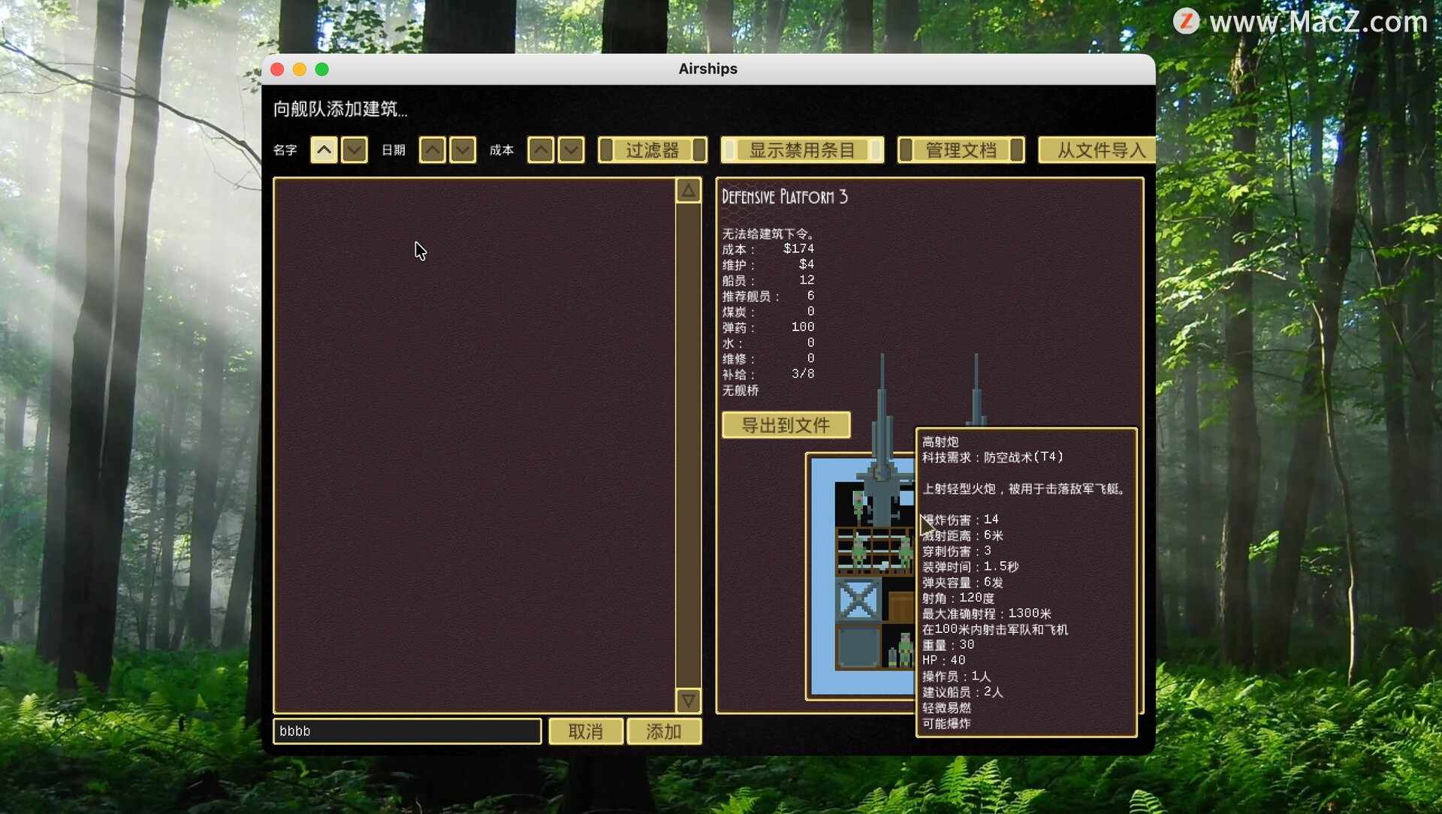Click the 添加 add button

664,731
